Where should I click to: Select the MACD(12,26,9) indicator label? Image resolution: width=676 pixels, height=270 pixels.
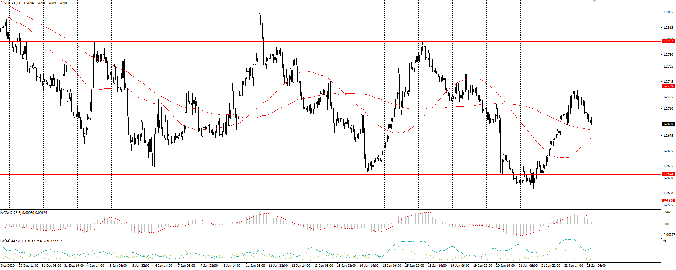tap(11, 212)
